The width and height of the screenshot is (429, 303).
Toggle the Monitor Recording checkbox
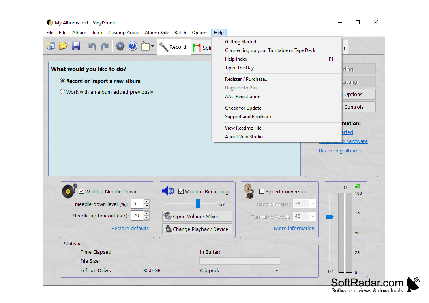click(181, 191)
